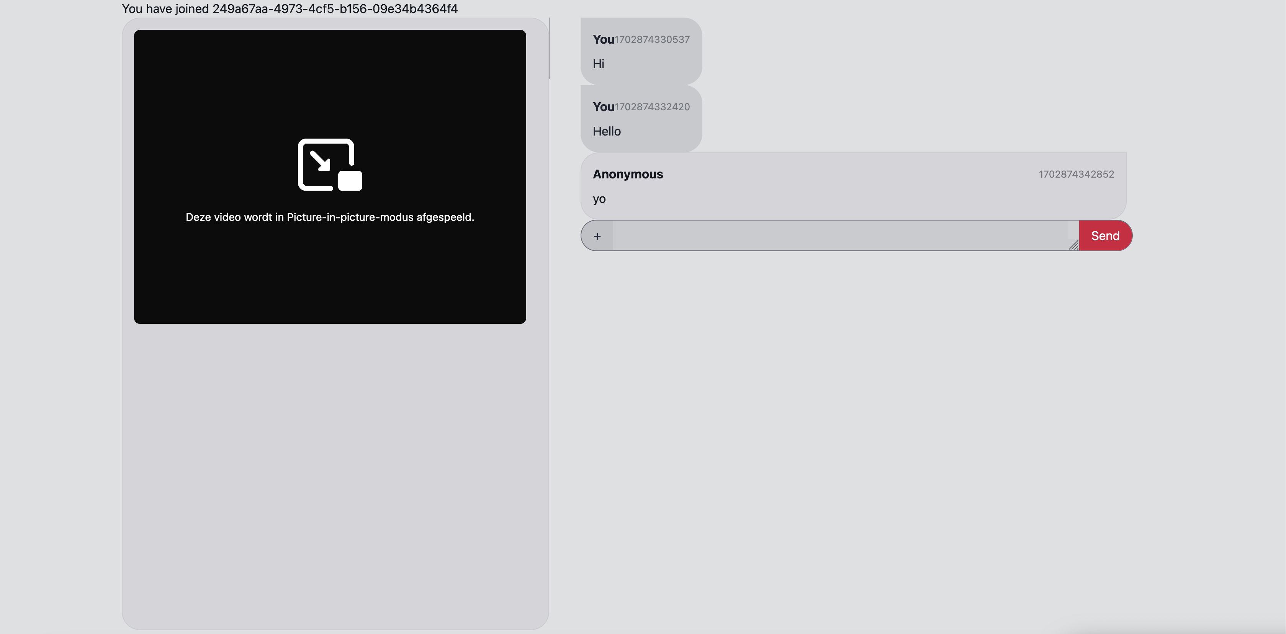Click the Anonymous sender name
This screenshot has width=1286, height=634.
pos(628,174)
